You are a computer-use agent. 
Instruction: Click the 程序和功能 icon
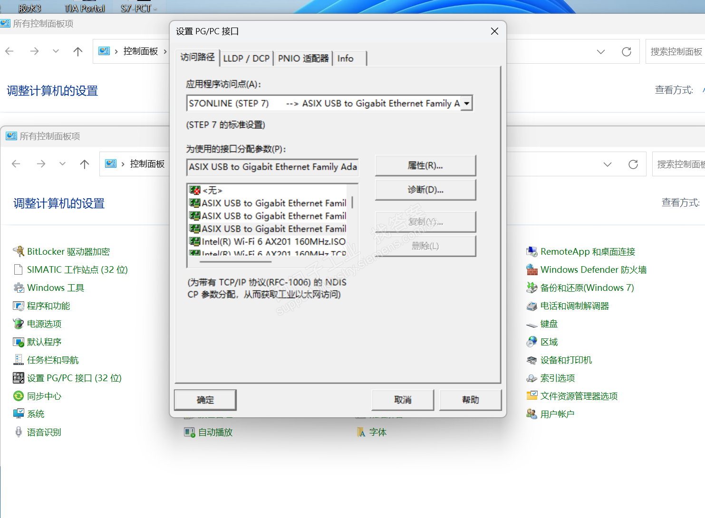coord(19,306)
